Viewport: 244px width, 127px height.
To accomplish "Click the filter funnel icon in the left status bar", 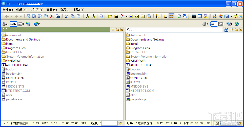I will 120,123.
